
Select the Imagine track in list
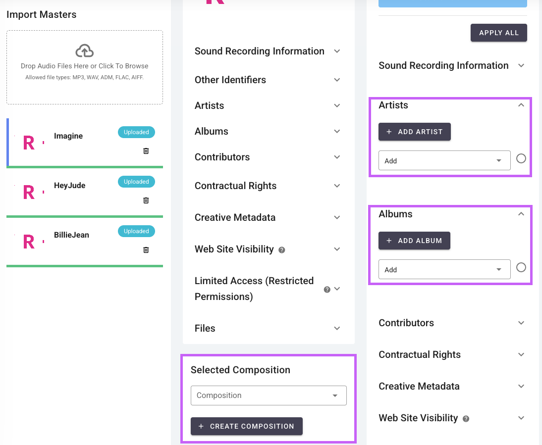click(68, 136)
